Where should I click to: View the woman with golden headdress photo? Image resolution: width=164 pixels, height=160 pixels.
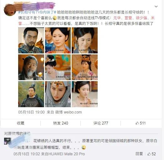pyautogui.click(x=85, y=67)
